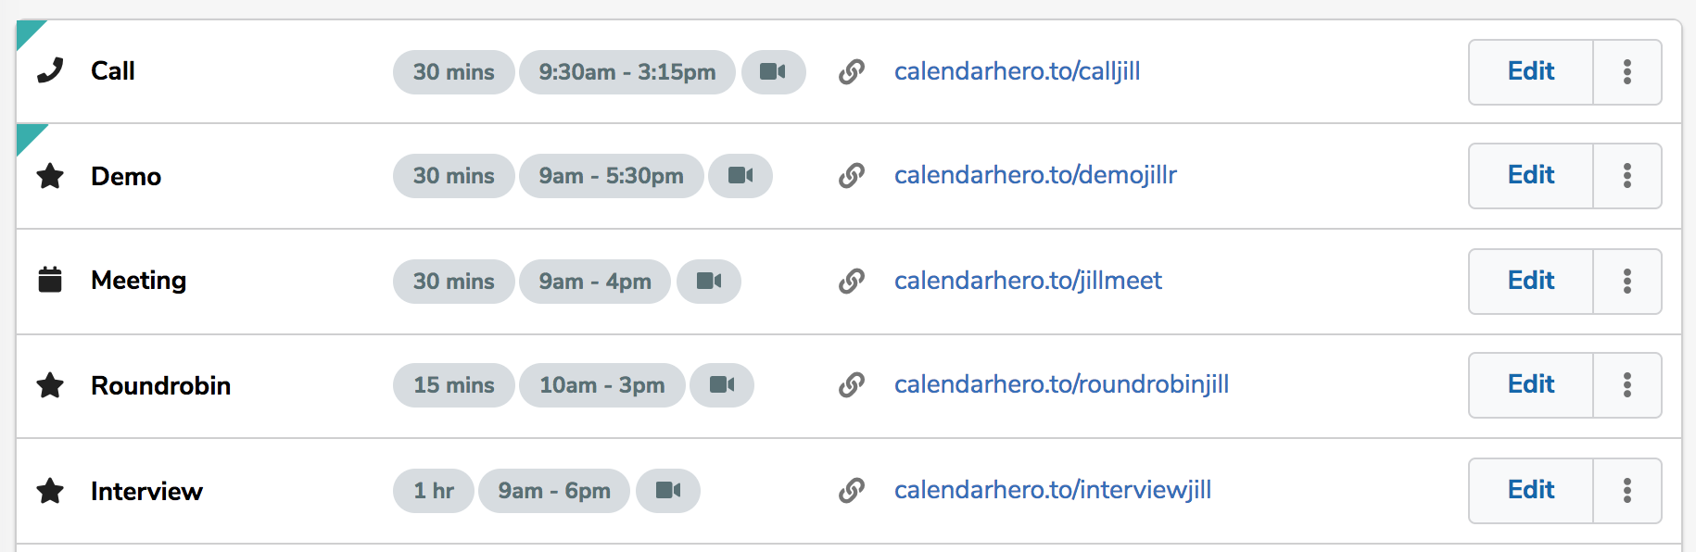The height and width of the screenshot is (552, 1696).
Task: Open the three-dot menu for Call
Action: pos(1626,72)
